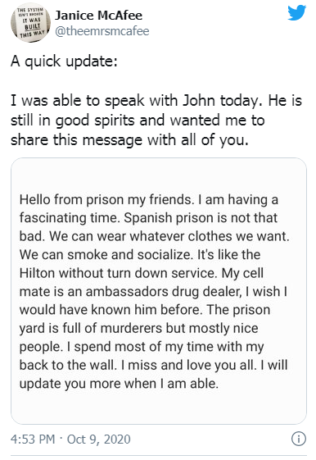The width and height of the screenshot is (316, 460).
Task: Visit the @theemrsmcafee handle link
Action: (x=102, y=31)
